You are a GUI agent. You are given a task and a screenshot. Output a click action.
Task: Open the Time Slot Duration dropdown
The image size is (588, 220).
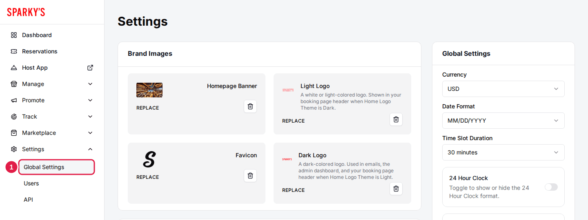tap(503, 152)
